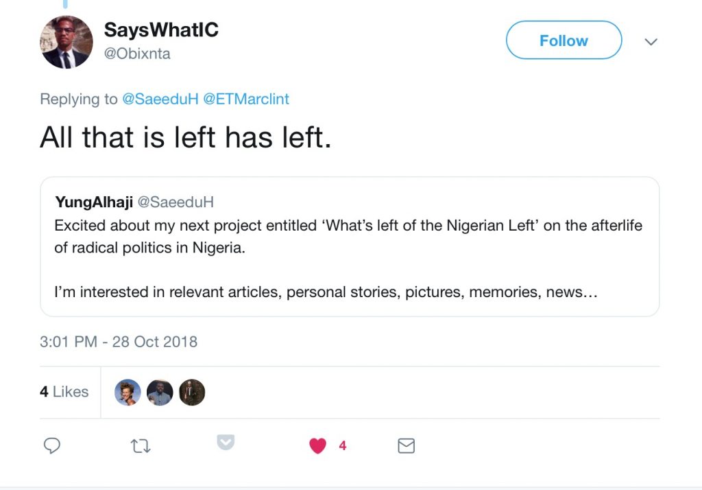
Task: Open the @SaeeduH mention in Replying to
Action: click(x=160, y=99)
